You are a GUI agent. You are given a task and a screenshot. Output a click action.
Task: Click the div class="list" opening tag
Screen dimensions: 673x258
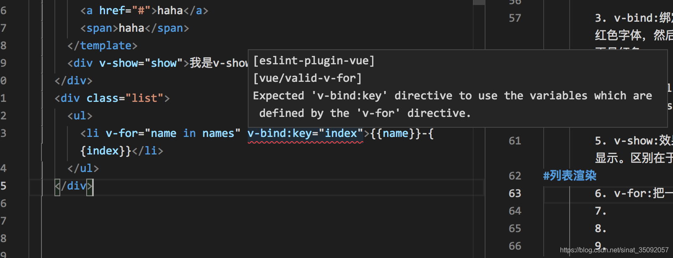pyautogui.click(x=112, y=98)
